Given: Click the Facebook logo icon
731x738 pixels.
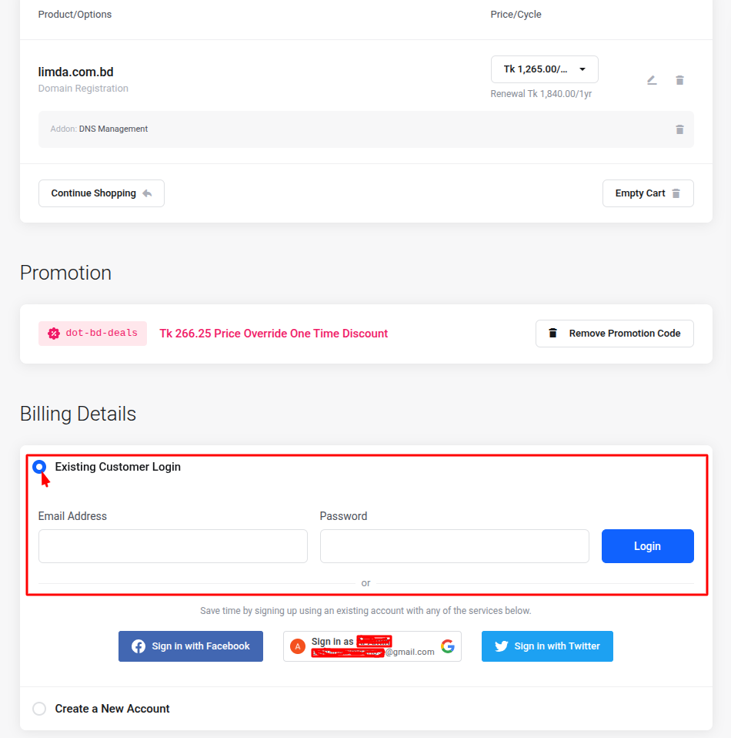Looking at the screenshot, I should (139, 646).
